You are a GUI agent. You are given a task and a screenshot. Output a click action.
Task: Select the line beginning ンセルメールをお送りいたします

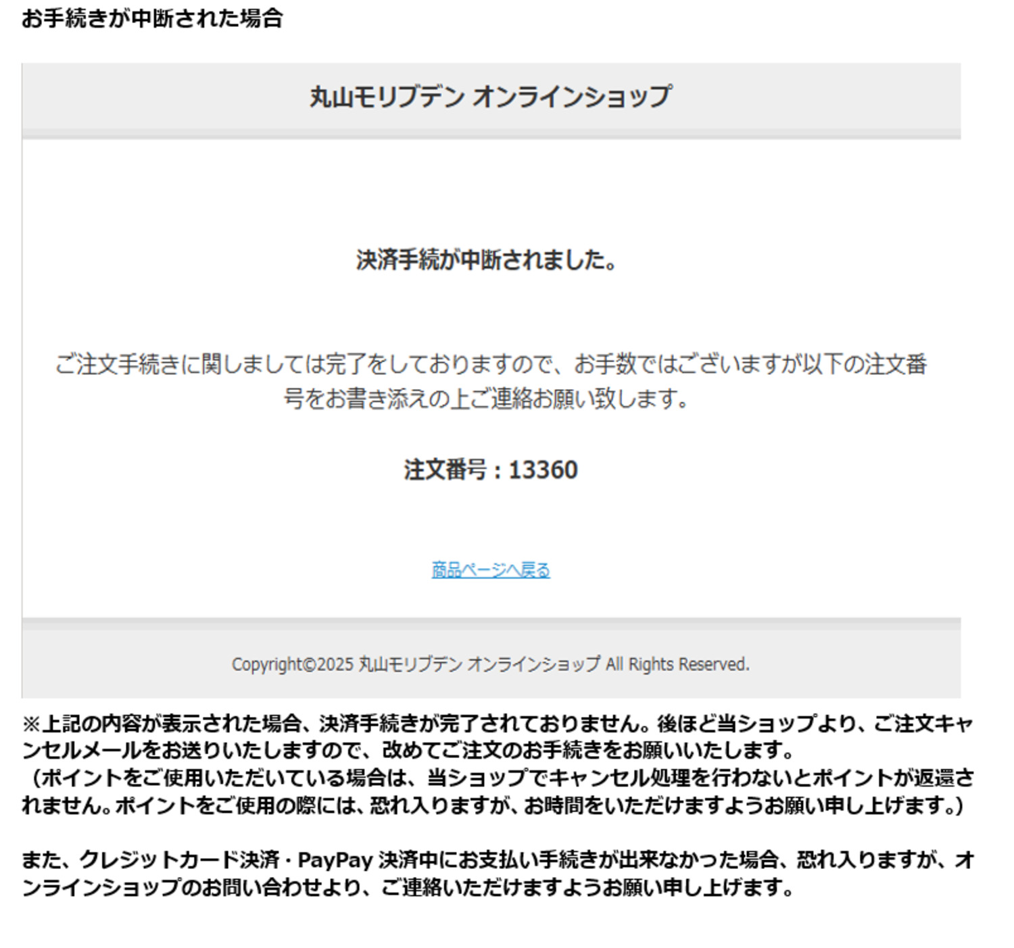[x=408, y=751]
